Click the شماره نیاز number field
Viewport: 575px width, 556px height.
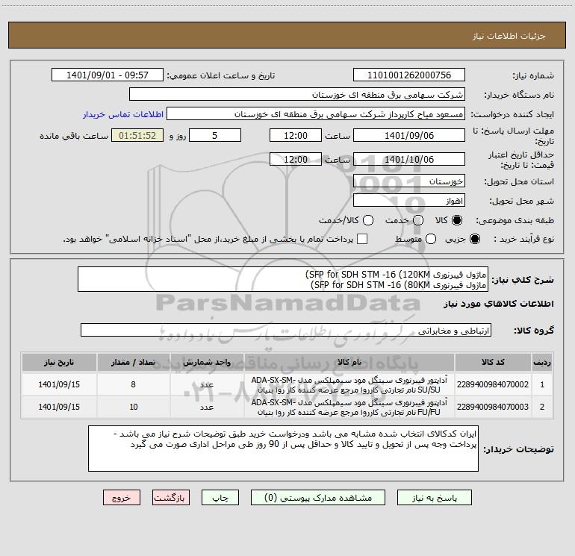tap(409, 75)
